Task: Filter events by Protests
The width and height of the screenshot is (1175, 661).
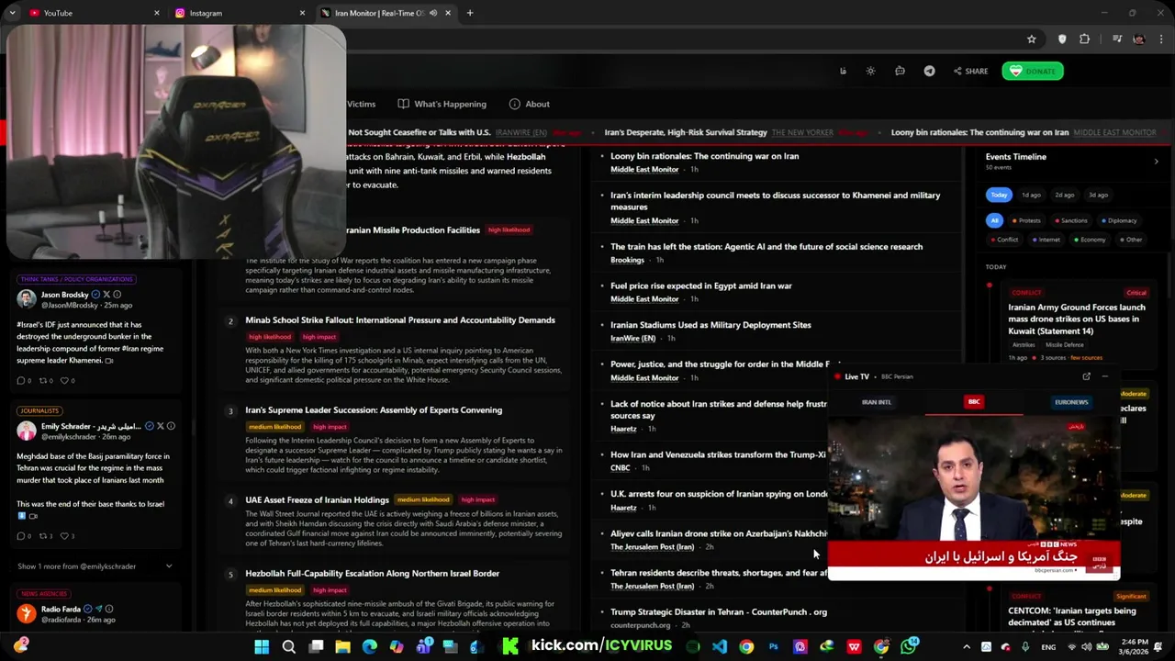Action: pyautogui.click(x=1026, y=220)
